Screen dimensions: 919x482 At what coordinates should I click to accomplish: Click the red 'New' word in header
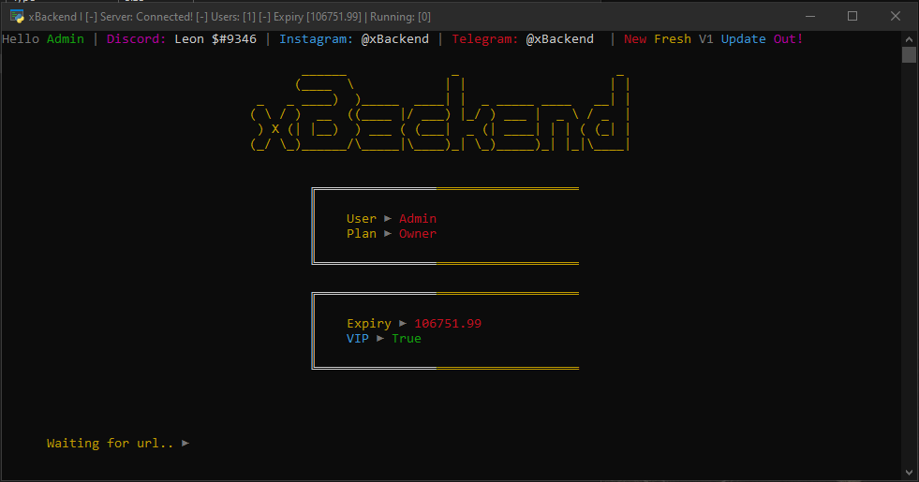tap(635, 38)
